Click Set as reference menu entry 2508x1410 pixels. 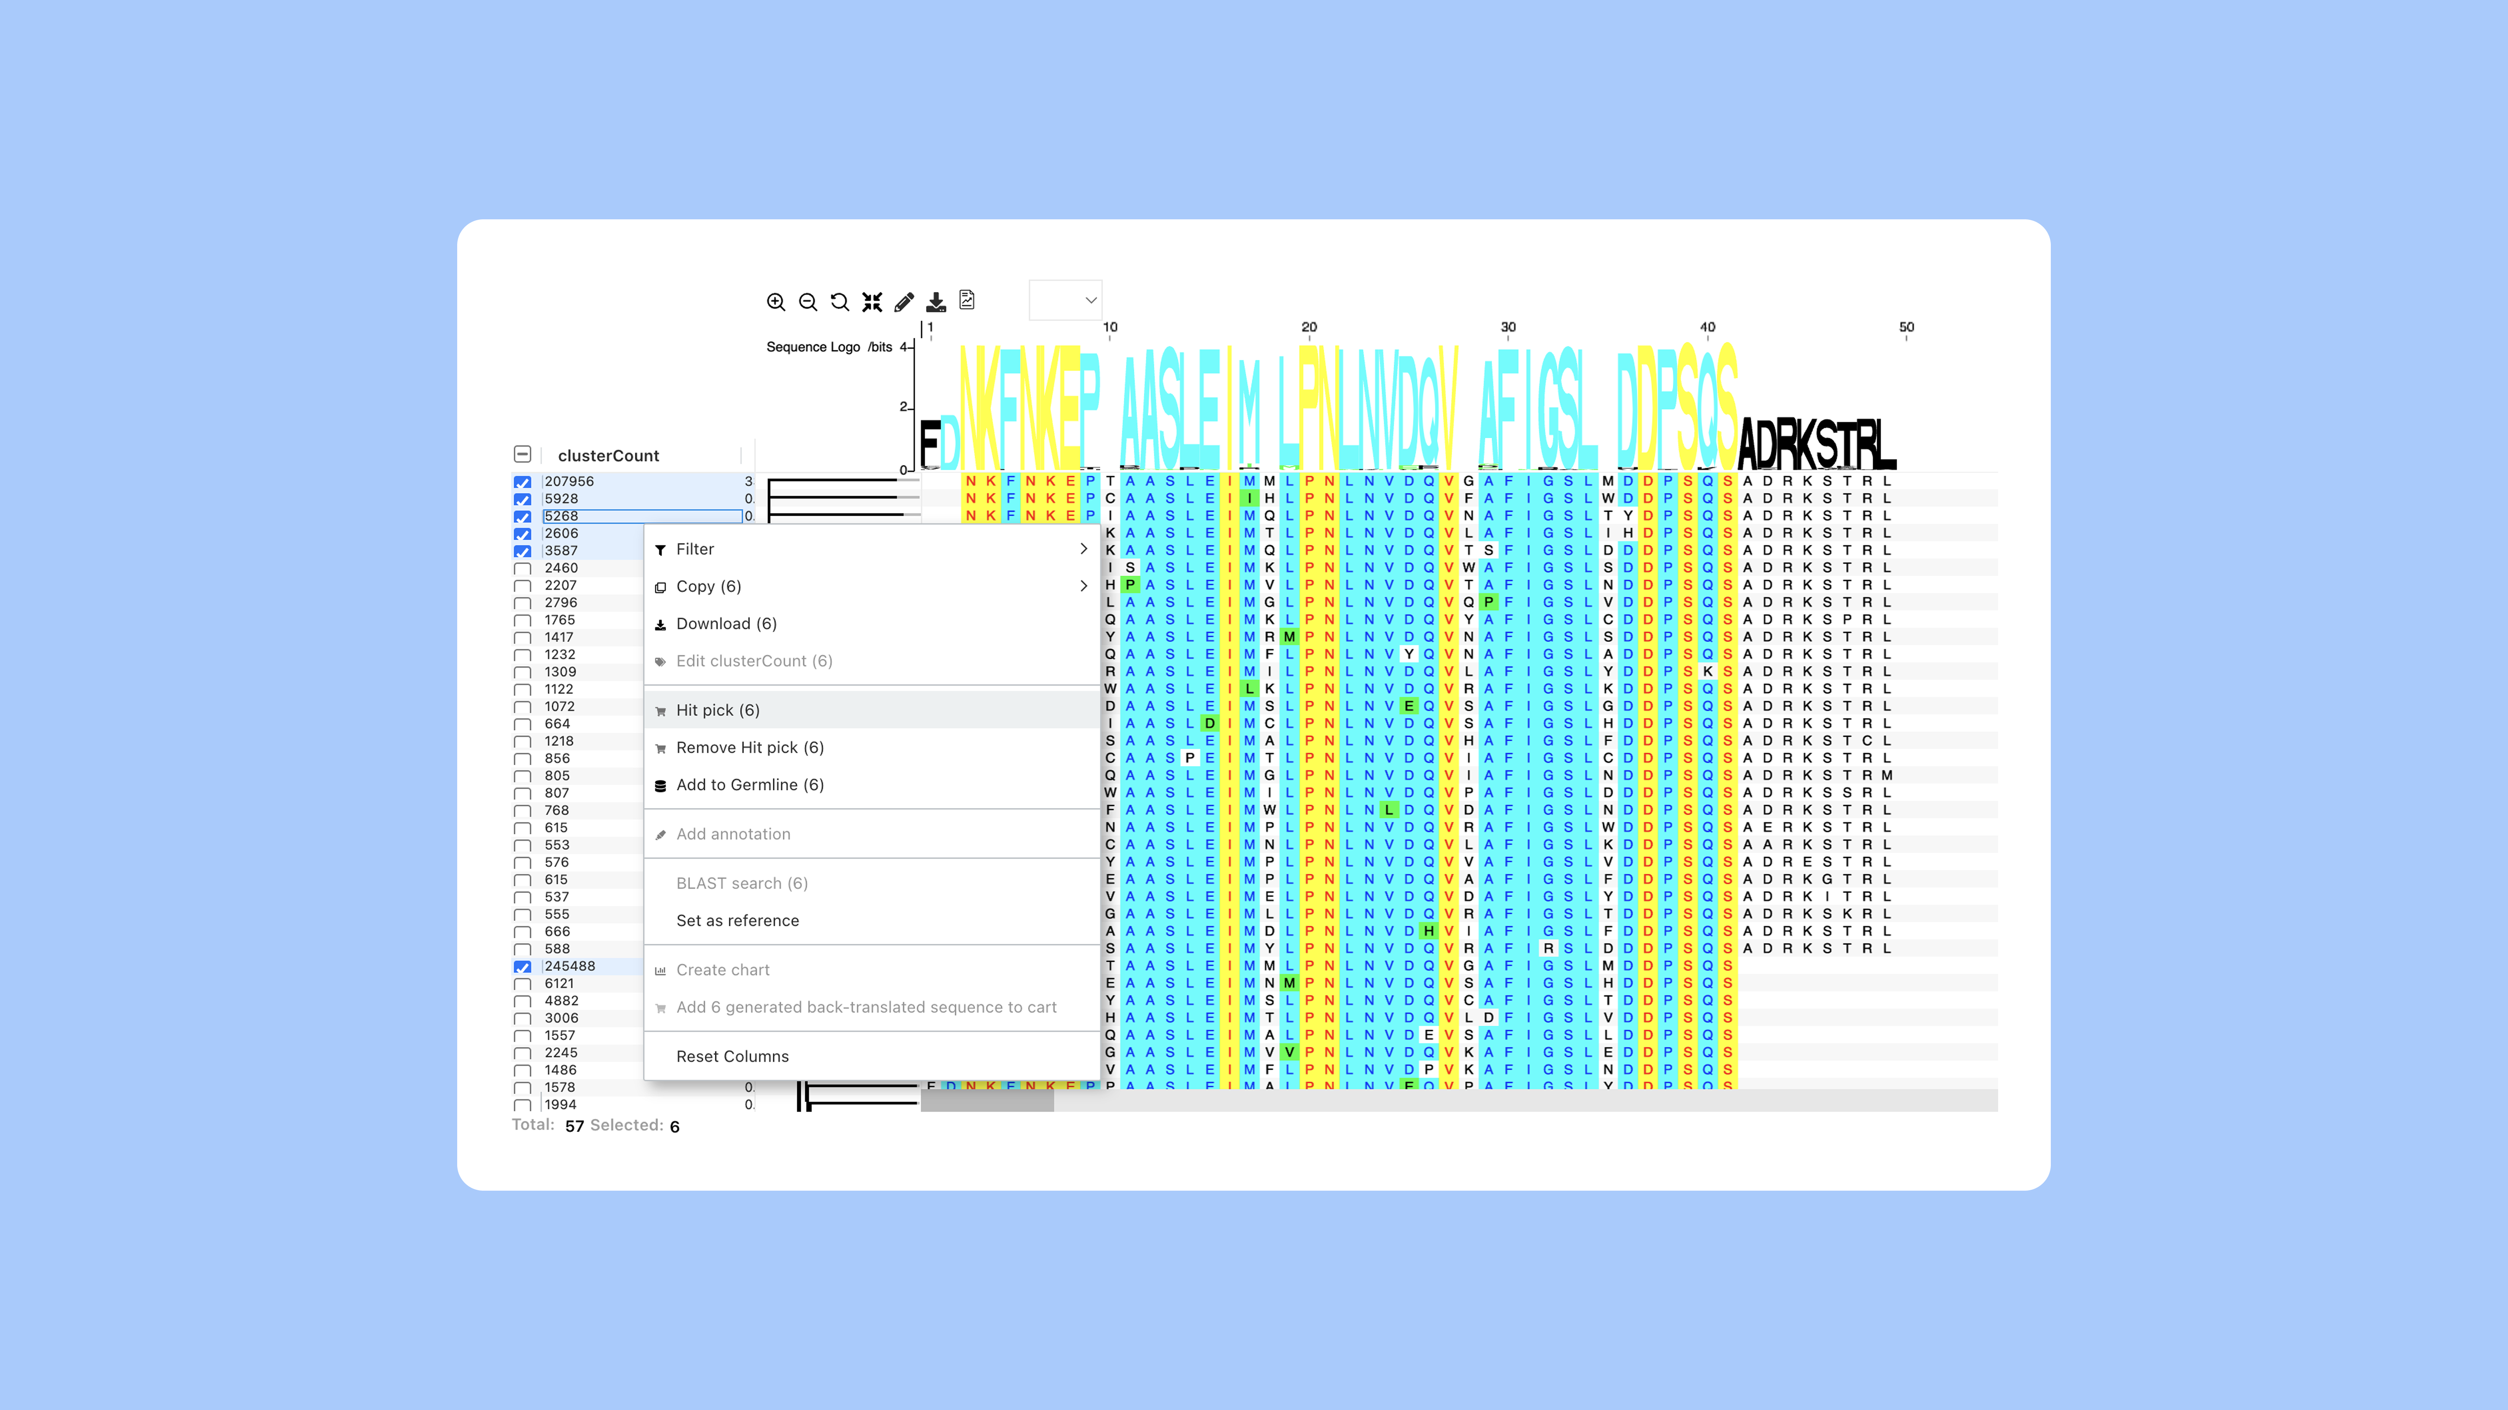pyautogui.click(x=872, y=920)
